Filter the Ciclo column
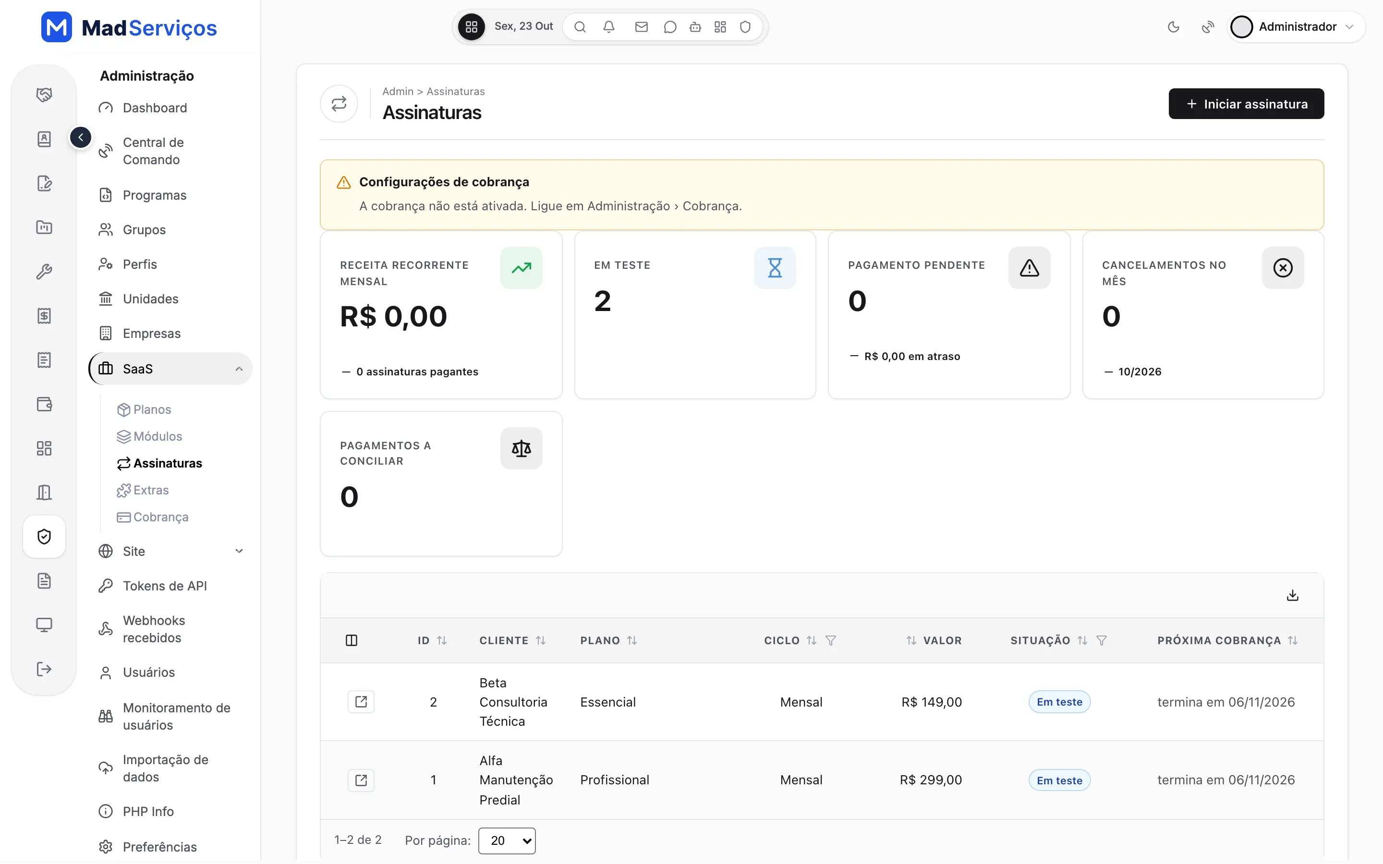The width and height of the screenshot is (1383, 864). tap(831, 641)
